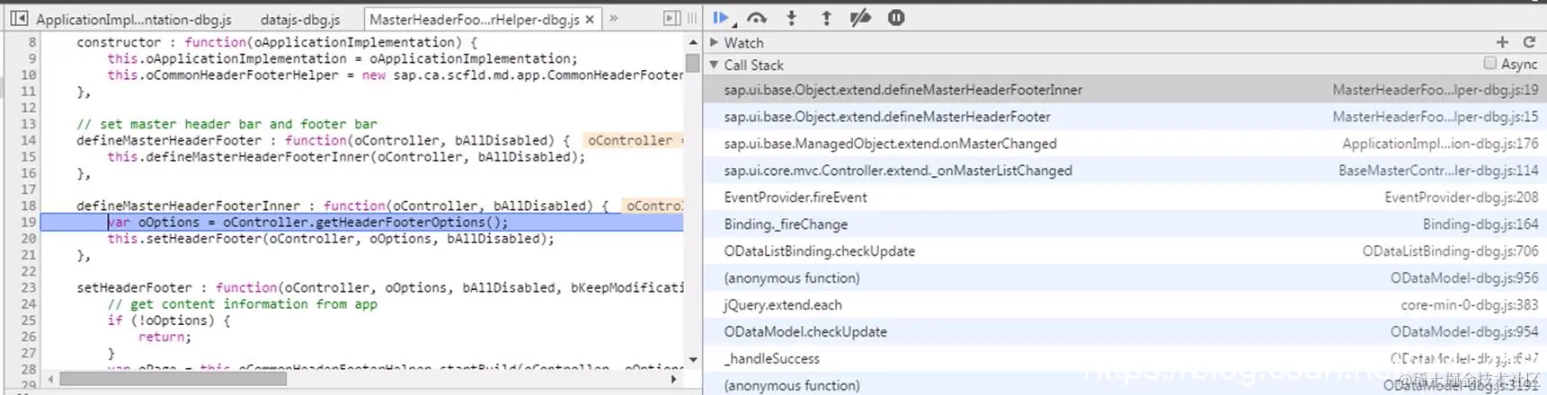Image resolution: width=1547 pixels, height=395 pixels.
Task: Enable the Async checkbox
Action: click(x=1490, y=64)
